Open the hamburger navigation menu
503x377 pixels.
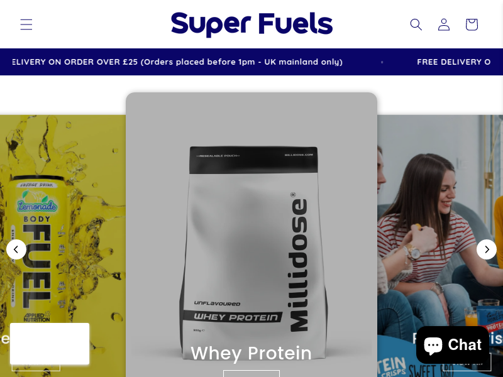click(x=26, y=25)
